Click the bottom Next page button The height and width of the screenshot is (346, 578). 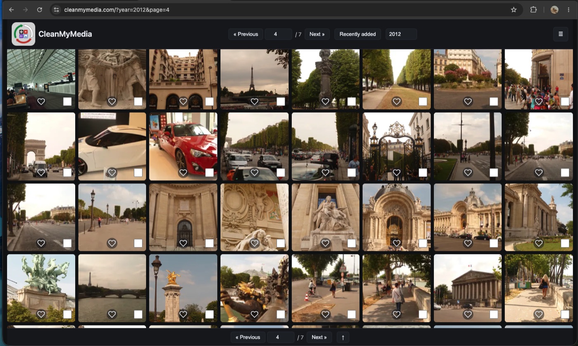[x=319, y=337]
